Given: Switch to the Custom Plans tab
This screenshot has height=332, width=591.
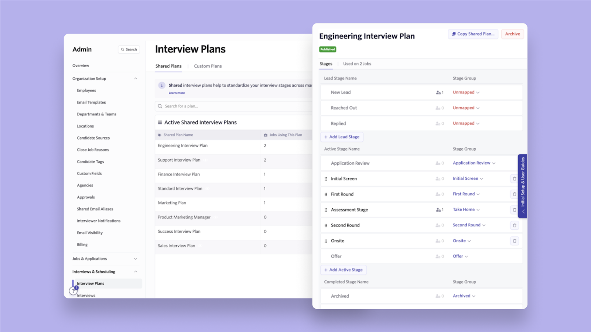Looking at the screenshot, I should point(208,66).
